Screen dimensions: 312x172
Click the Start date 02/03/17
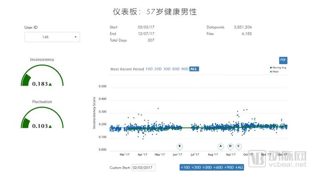coord(146,27)
